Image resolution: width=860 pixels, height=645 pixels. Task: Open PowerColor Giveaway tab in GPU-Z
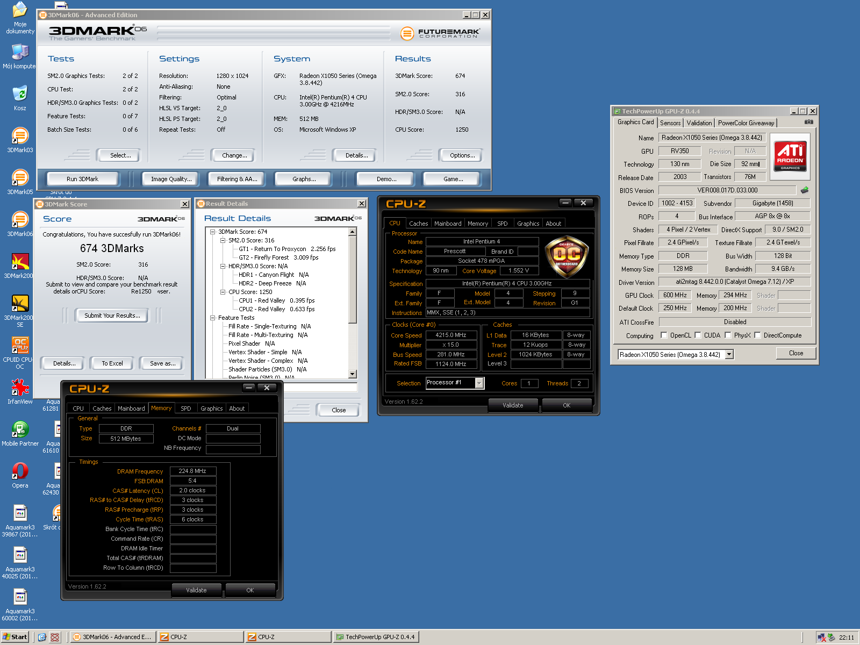pyautogui.click(x=746, y=123)
